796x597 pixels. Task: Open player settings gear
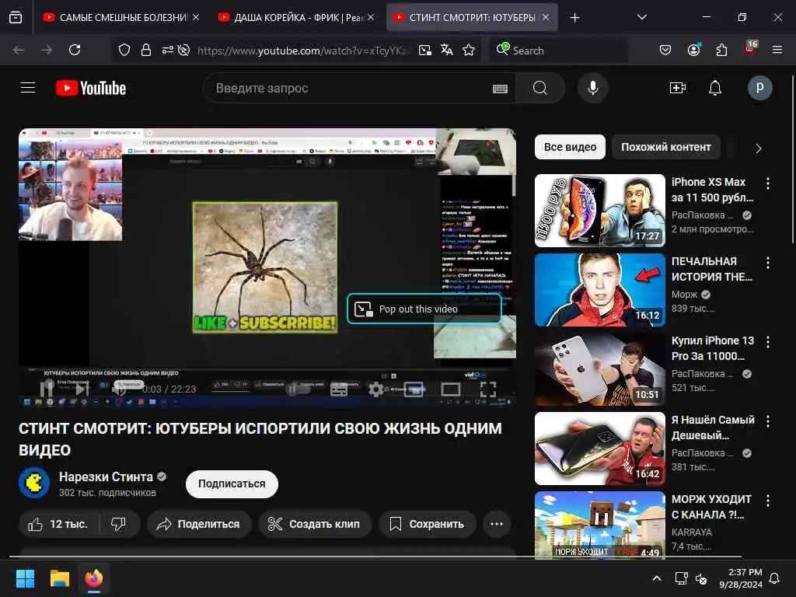click(x=376, y=389)
